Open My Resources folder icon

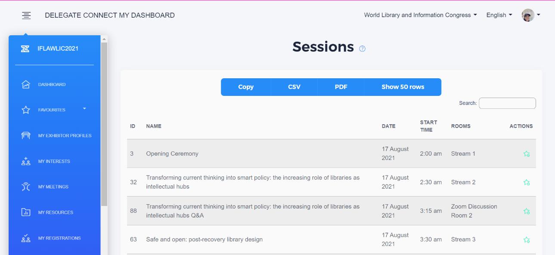coord(26,212)
